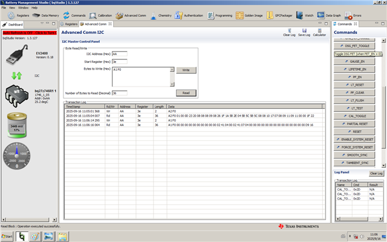The height and width of the screenshot is (242, 387).
Task: Open Chemistry from the toolbar
Action: click(x=161, y=16)
